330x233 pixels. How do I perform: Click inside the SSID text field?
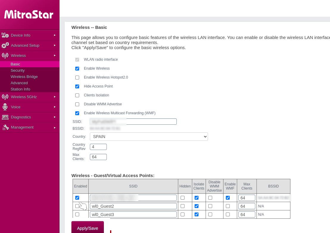pos(133,121)
